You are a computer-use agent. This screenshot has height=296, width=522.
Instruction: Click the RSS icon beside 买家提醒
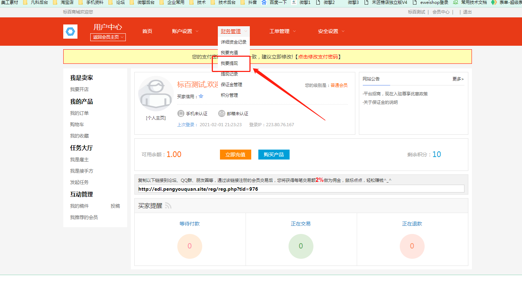168,206
